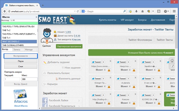Switch to the Воспр. tab
The width and height of the screenshot is (179, 111).
pyautogui.click(x=7, y=49)
